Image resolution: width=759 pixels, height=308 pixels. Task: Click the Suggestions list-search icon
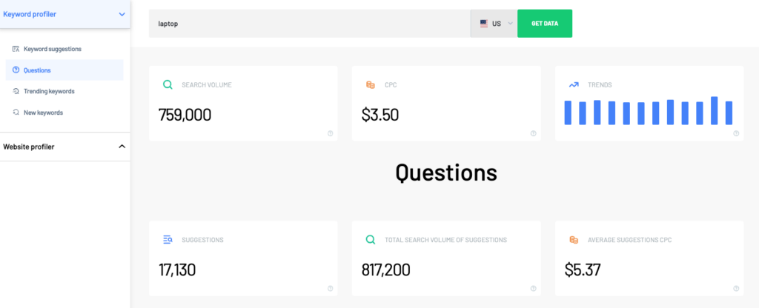(x=168, y=239)
